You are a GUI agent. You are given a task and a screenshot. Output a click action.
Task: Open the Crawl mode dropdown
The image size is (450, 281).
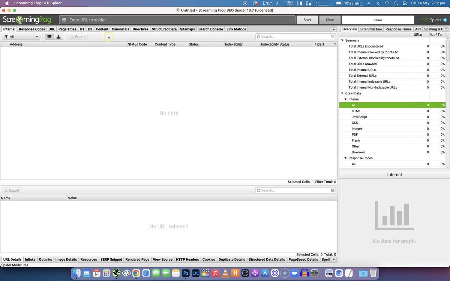click(378, 20)
